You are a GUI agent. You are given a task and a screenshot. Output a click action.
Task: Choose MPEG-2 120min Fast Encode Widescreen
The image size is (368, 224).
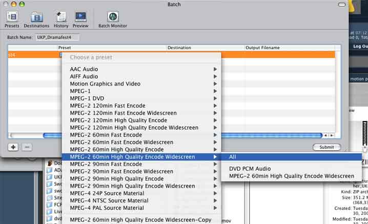pos(141,113)
